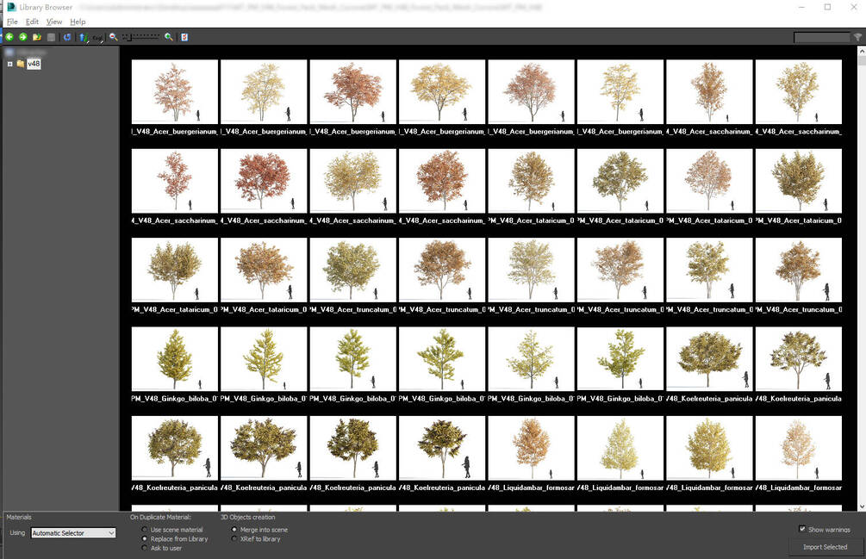The height and width of the screenshot is (559, 866).
Task: Click the scrollbar up arrow of thumbnail view
Action: pos(862,51)
